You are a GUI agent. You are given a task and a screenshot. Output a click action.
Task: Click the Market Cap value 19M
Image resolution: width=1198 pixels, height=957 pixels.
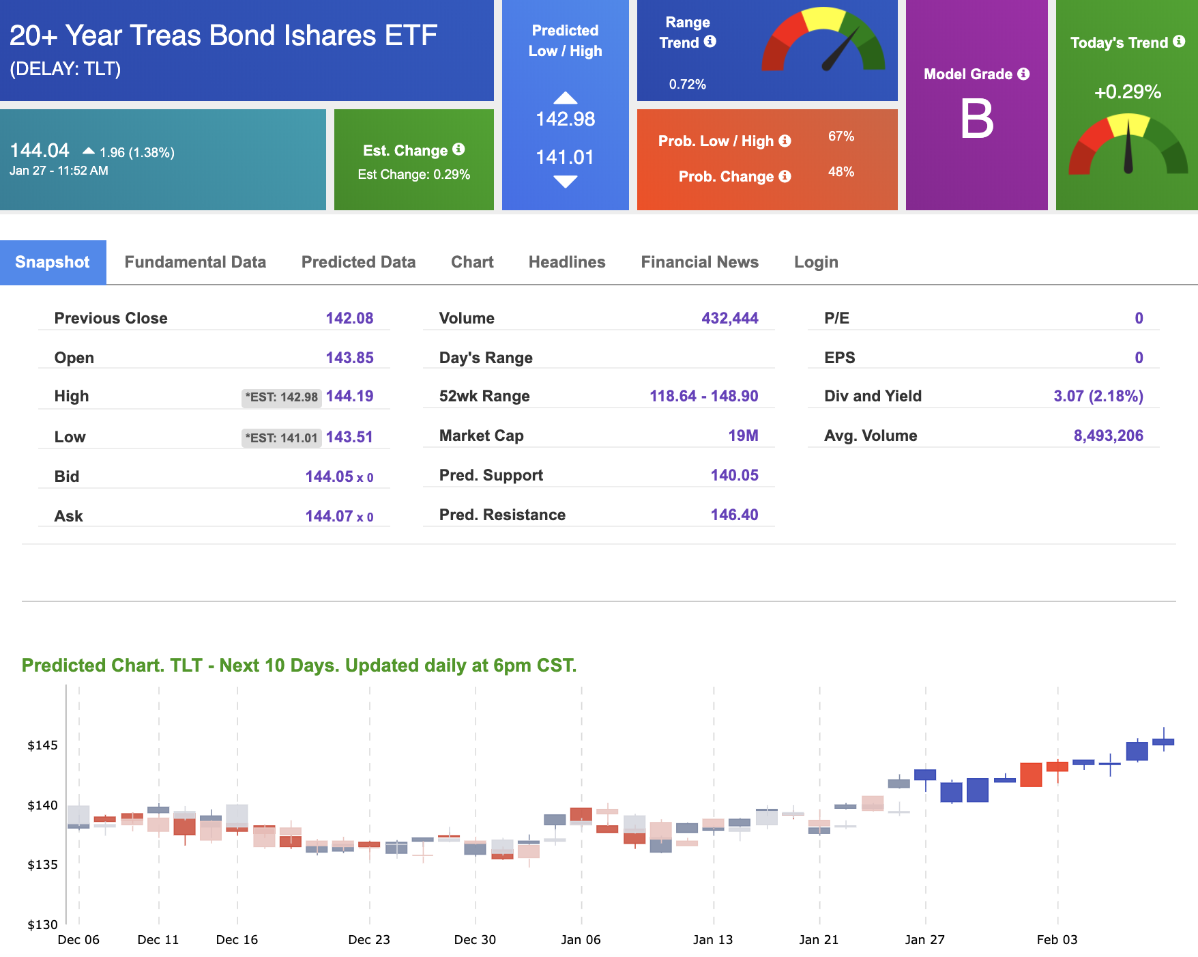point(743,435)
